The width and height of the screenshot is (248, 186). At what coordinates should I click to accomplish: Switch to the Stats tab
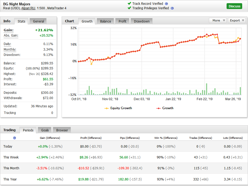tap(21, 21)
